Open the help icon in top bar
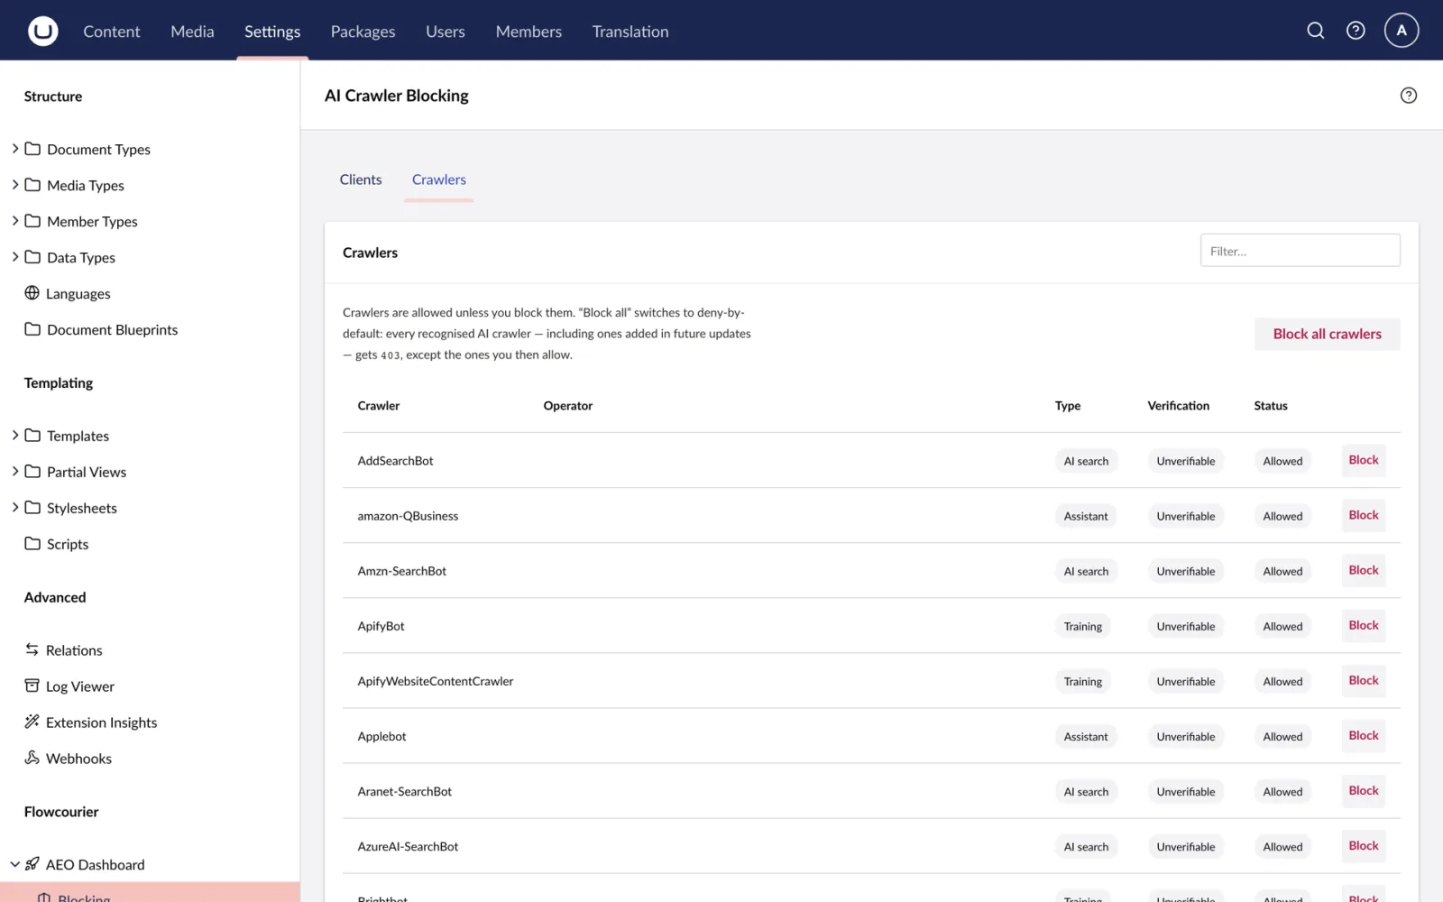Viewport: 1443px width, 902px height. tap(1356, 31)
